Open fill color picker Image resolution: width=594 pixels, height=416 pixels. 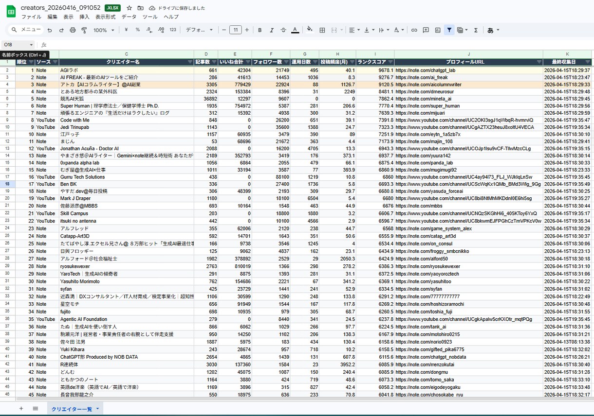310,30
